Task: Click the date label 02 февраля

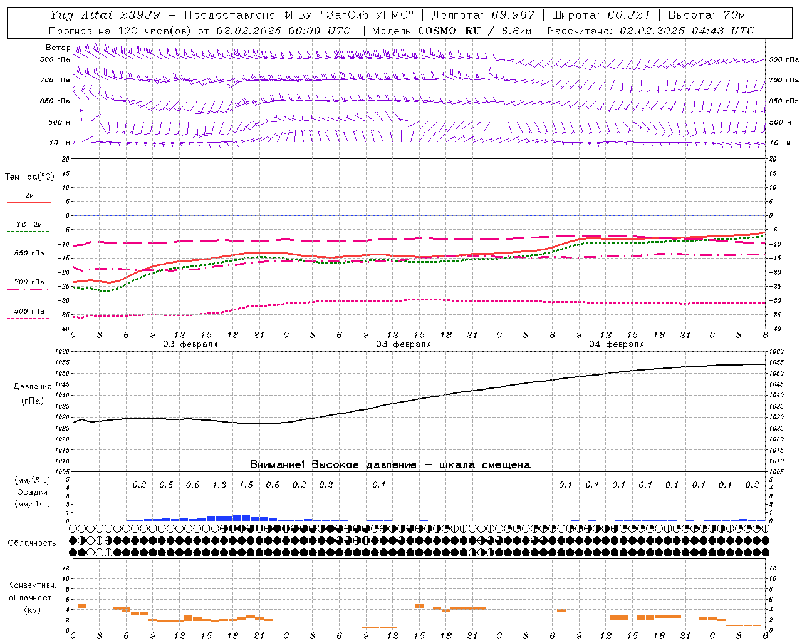Action: point(190,344)
